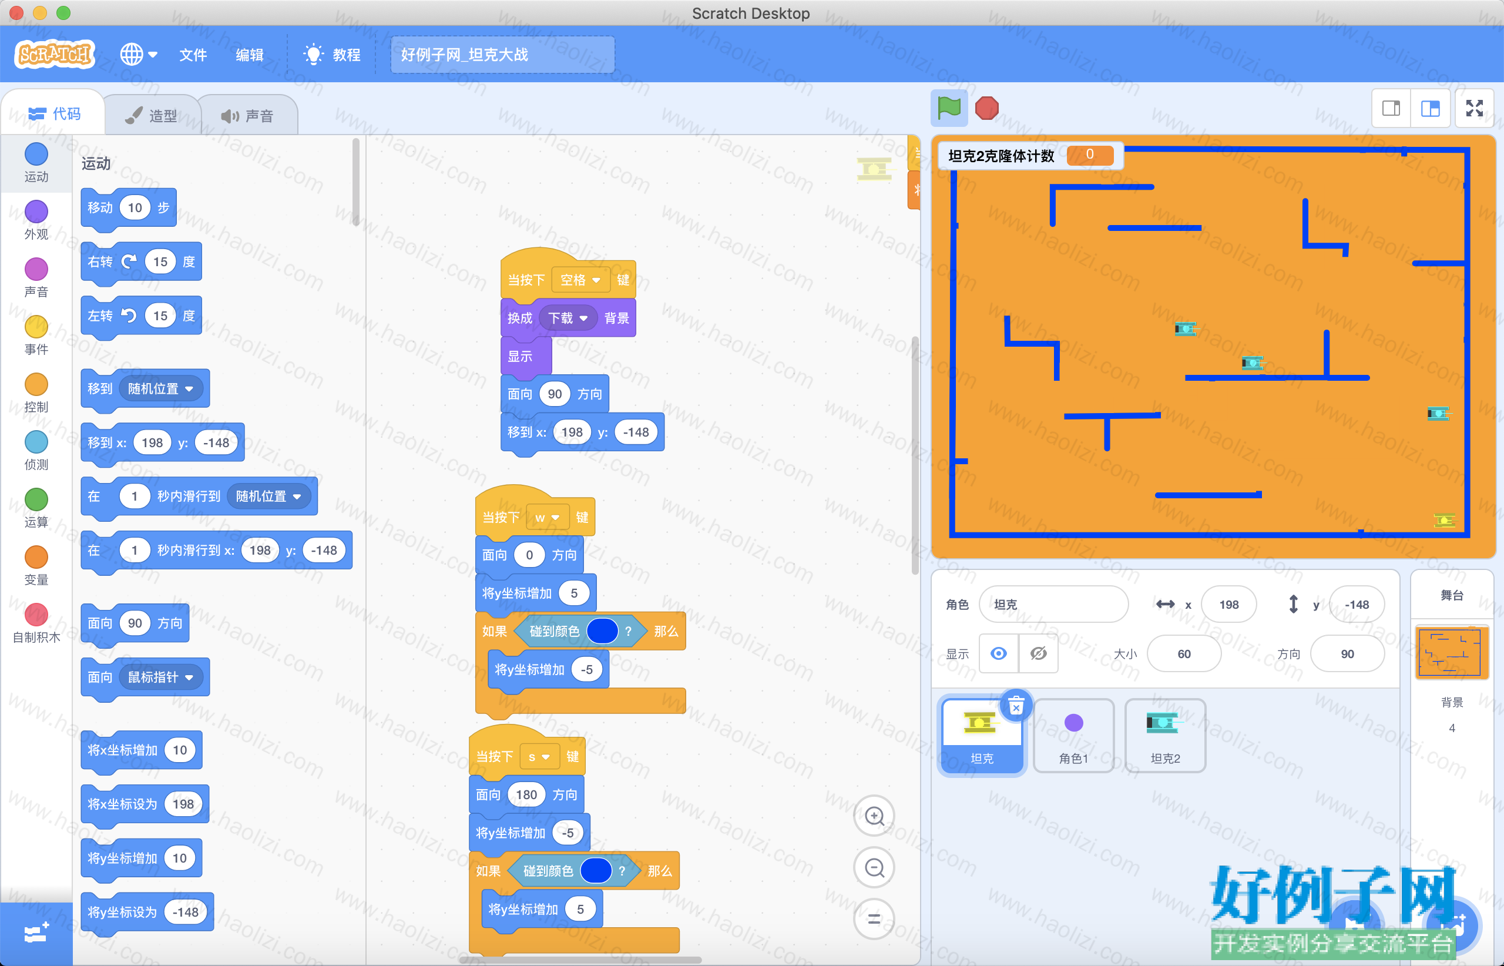The width and height of the screenshot is (1504, 966).
Task: Click the 大小 size field showing 60
Action: [x=1183, y=653]
